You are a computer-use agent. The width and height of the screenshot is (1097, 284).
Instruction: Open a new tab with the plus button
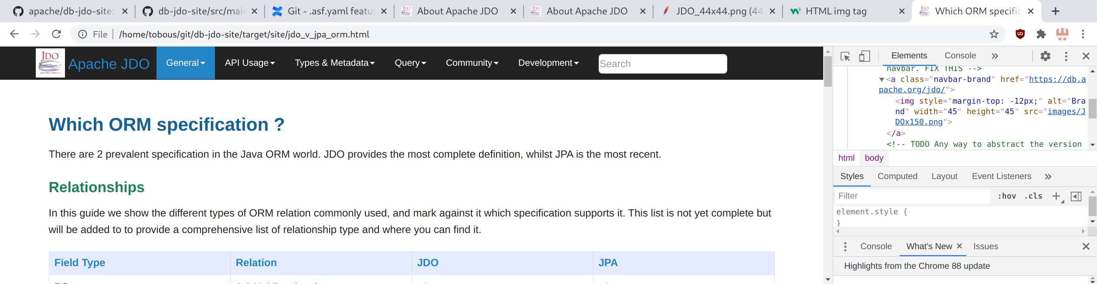(1056, 11)
